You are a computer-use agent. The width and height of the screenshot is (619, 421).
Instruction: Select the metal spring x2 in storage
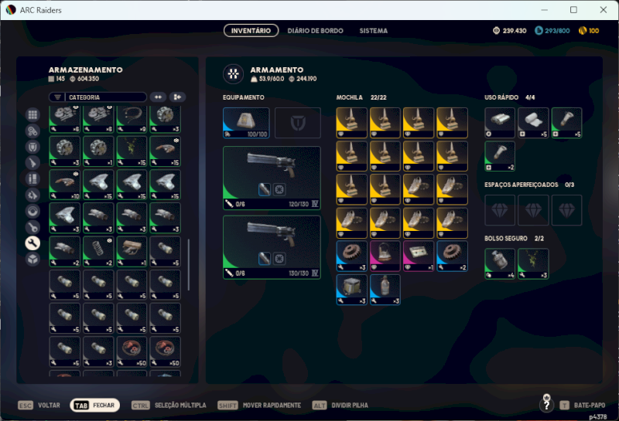tap(98, 252)
